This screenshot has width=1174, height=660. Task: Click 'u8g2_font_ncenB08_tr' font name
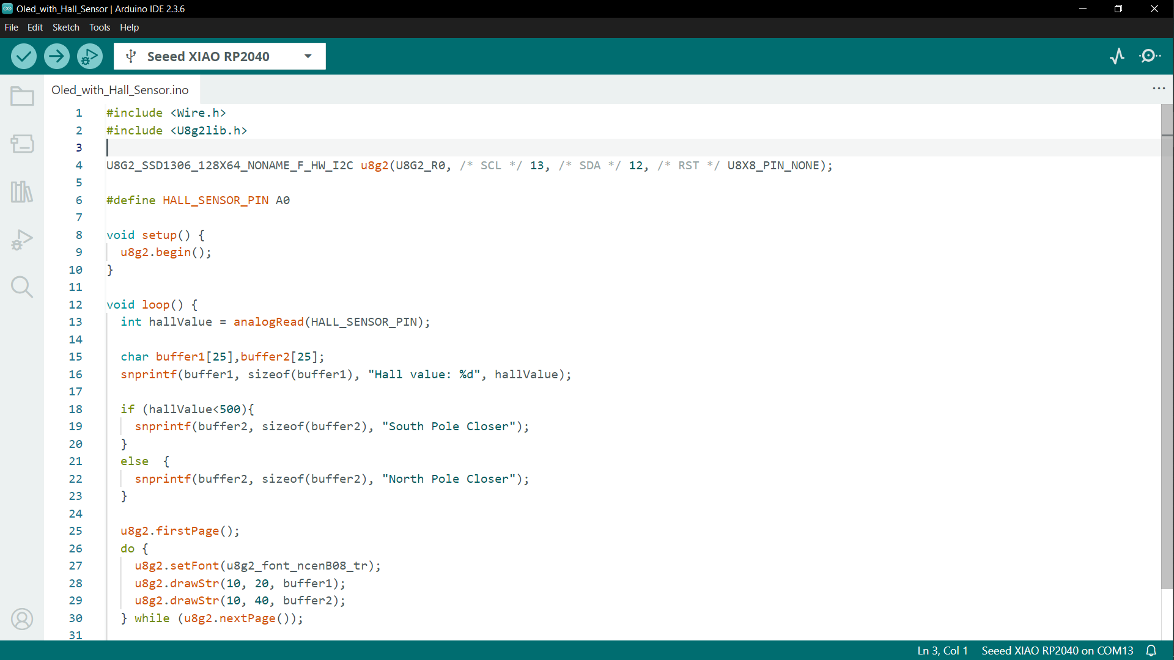click(297, 566)
